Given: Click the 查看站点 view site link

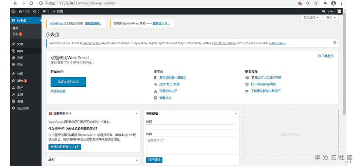Looking at the screenshot, I should pos(165,98).
